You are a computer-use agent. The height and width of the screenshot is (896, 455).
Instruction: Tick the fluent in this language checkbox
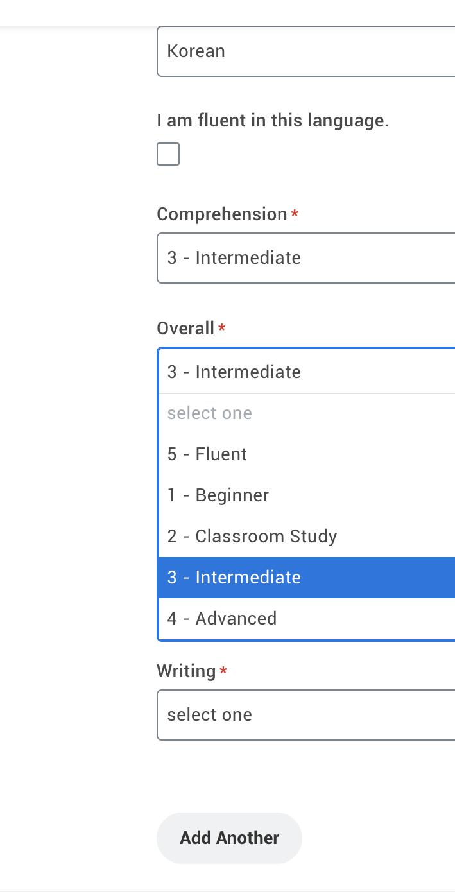point(168,154)
